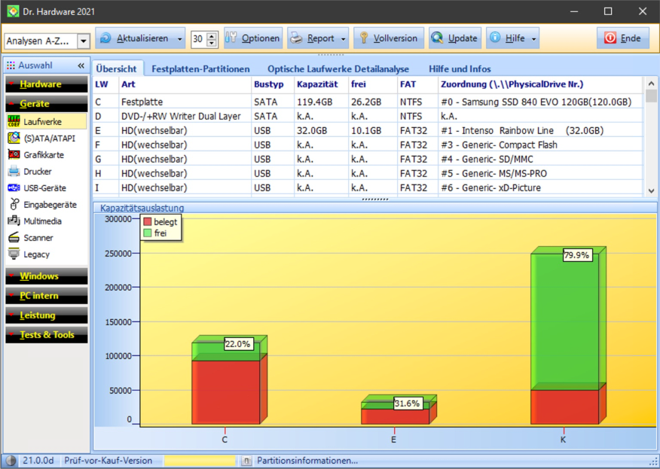
Task: Open the Analysen A-Z combo box
Action: tap(83, 41)
